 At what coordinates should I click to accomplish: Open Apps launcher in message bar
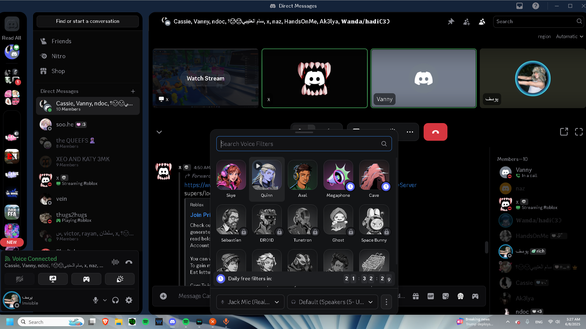pyautogui.click(x=475, y=296)
